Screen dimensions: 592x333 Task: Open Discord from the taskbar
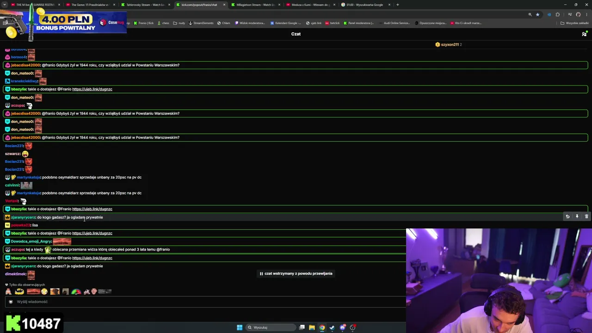click(343, 327)
